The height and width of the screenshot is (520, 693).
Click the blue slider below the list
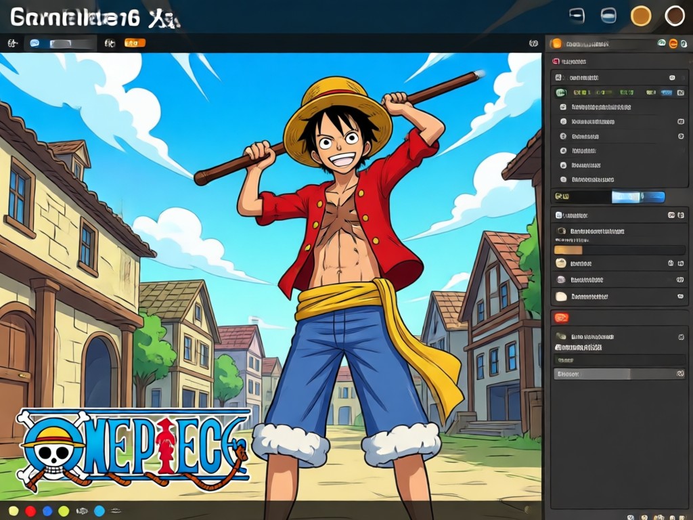[x=638, y=197]
